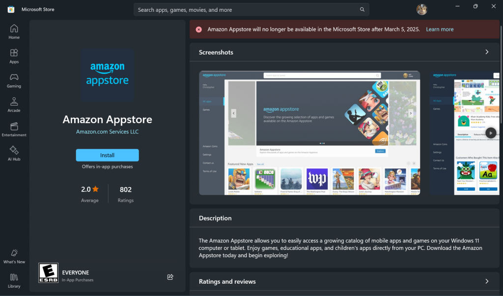The width and height of the screenshot is (503, 296).
Task: Expand the Screenshots section chevron
Action: tap(487, 52)
